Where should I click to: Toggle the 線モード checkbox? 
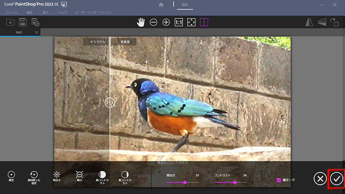click(279, 180)
